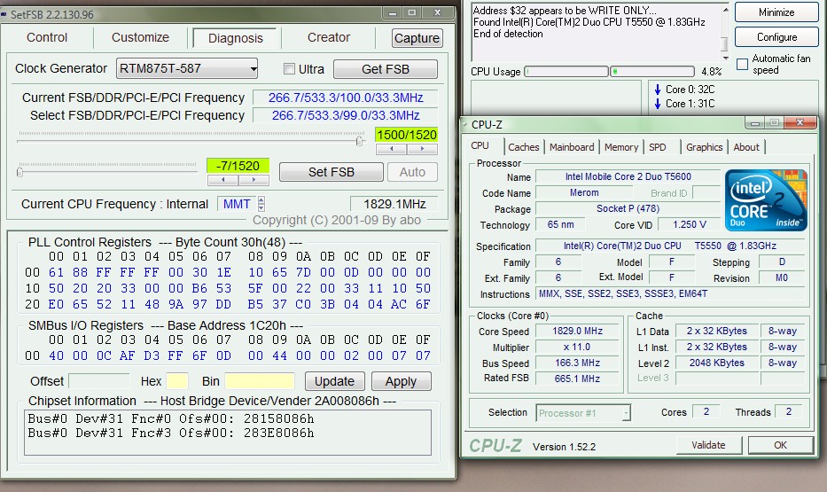Click the Bin input field
This screenshot has width=827, height=492.
(x=260, y=380)
